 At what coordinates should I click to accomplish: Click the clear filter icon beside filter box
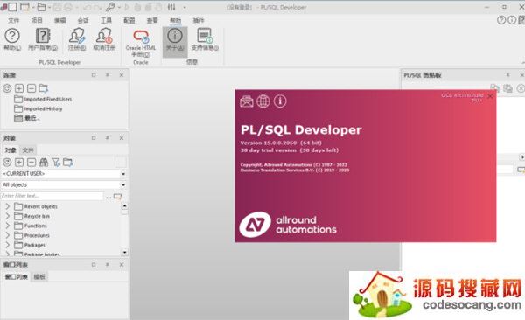(x=117, y=197)
